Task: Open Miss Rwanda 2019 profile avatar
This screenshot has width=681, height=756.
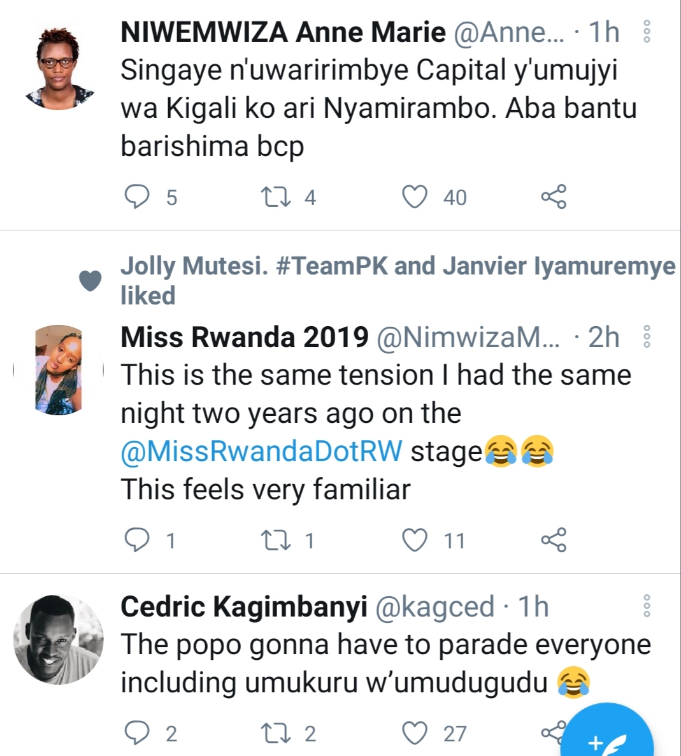Action: pyautogui.click(x=59, y=371)
